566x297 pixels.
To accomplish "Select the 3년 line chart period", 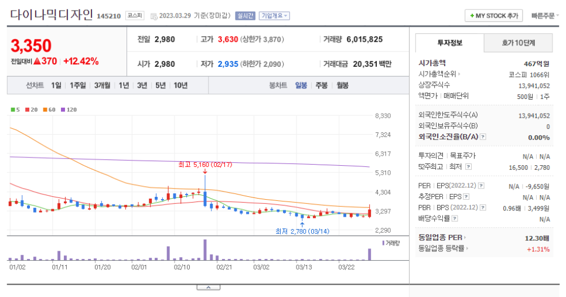I will [x=142, y=85].
